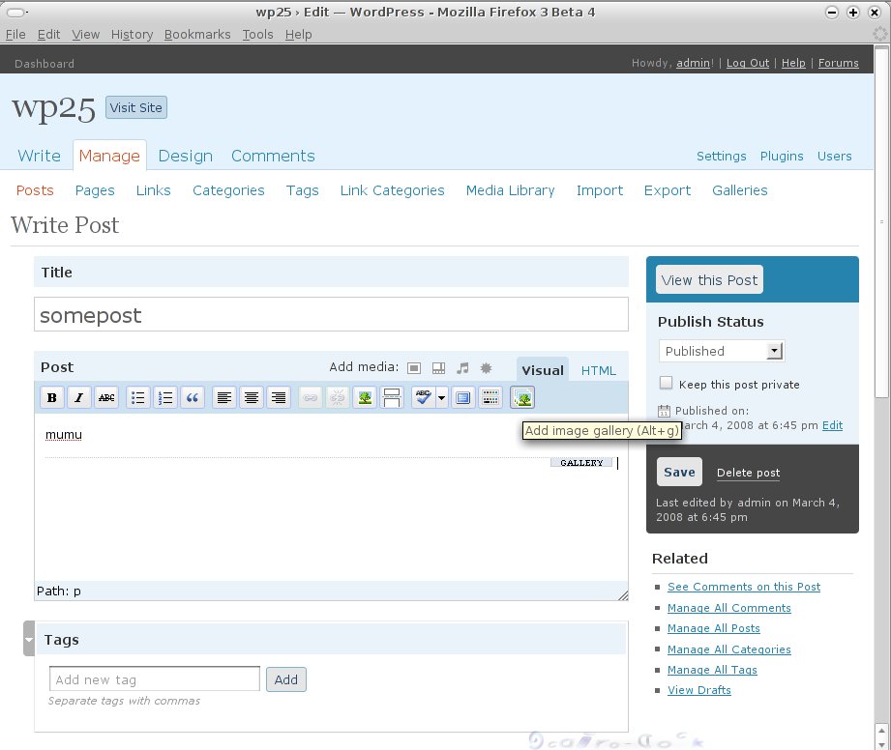The height and width of the screenshot is (750, 891).
Task: Click the Add media other-file icon
Action: click(x=487, y=368)
